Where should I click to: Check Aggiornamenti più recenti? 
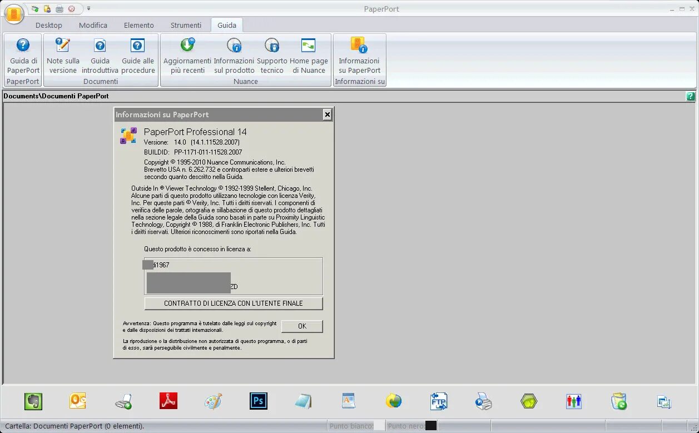click(x=187, y=56)
